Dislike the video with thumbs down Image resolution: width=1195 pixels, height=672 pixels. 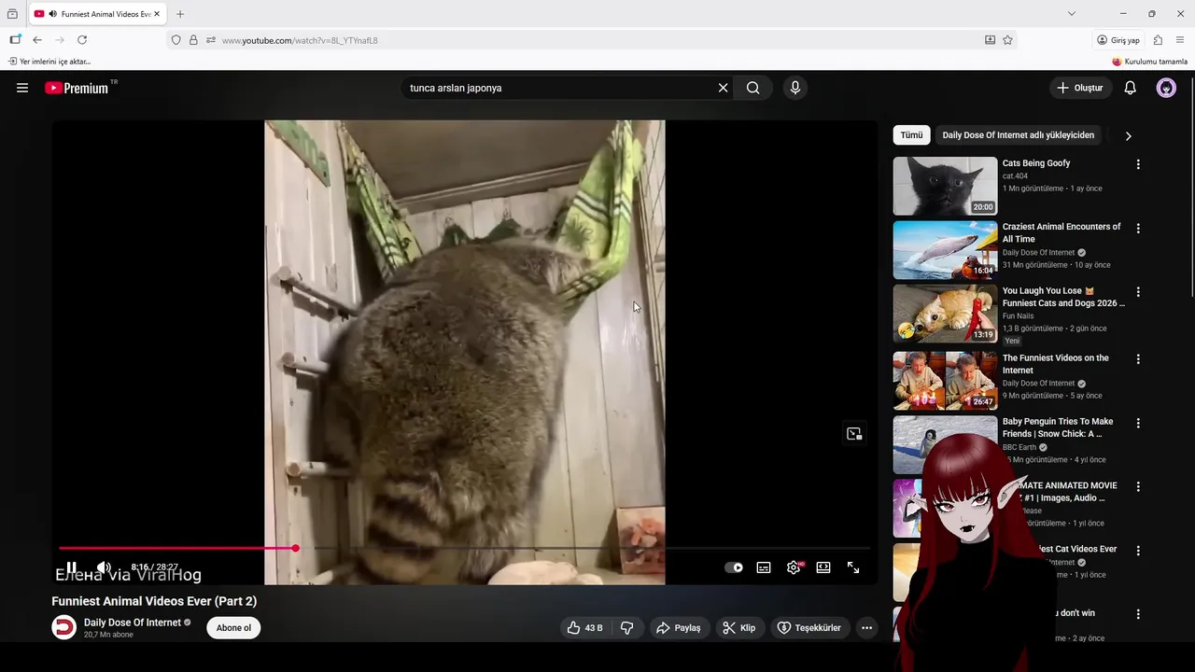627,628
